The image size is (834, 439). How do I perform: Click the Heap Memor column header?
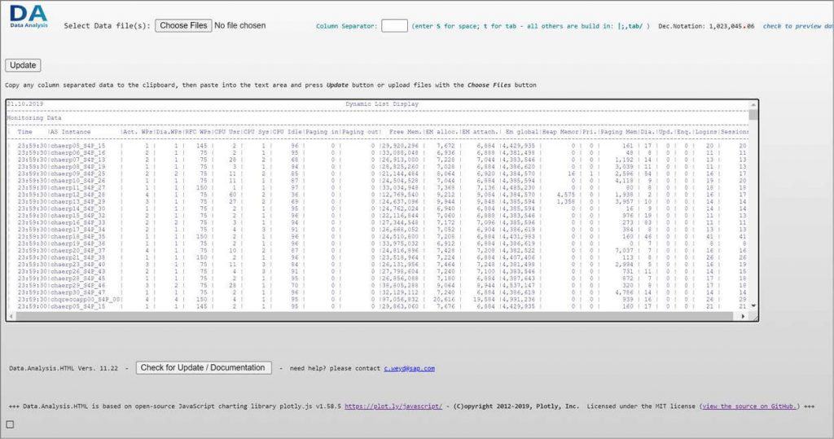click(560, 132)
